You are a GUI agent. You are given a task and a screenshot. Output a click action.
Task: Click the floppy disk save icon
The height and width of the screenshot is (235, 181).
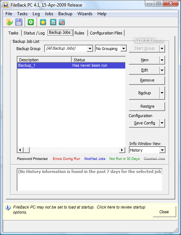tap(19, 22)
